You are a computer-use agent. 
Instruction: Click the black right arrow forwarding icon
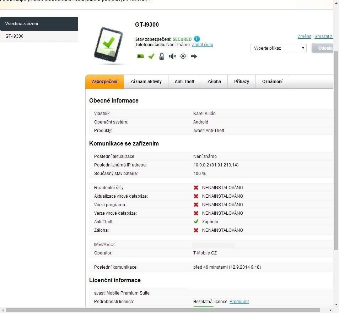coord(194,56)
